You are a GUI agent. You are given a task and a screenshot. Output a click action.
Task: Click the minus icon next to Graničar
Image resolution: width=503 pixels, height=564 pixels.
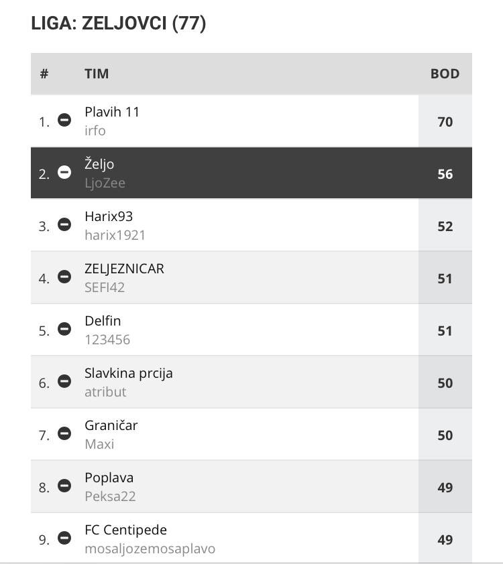point(64,433)
